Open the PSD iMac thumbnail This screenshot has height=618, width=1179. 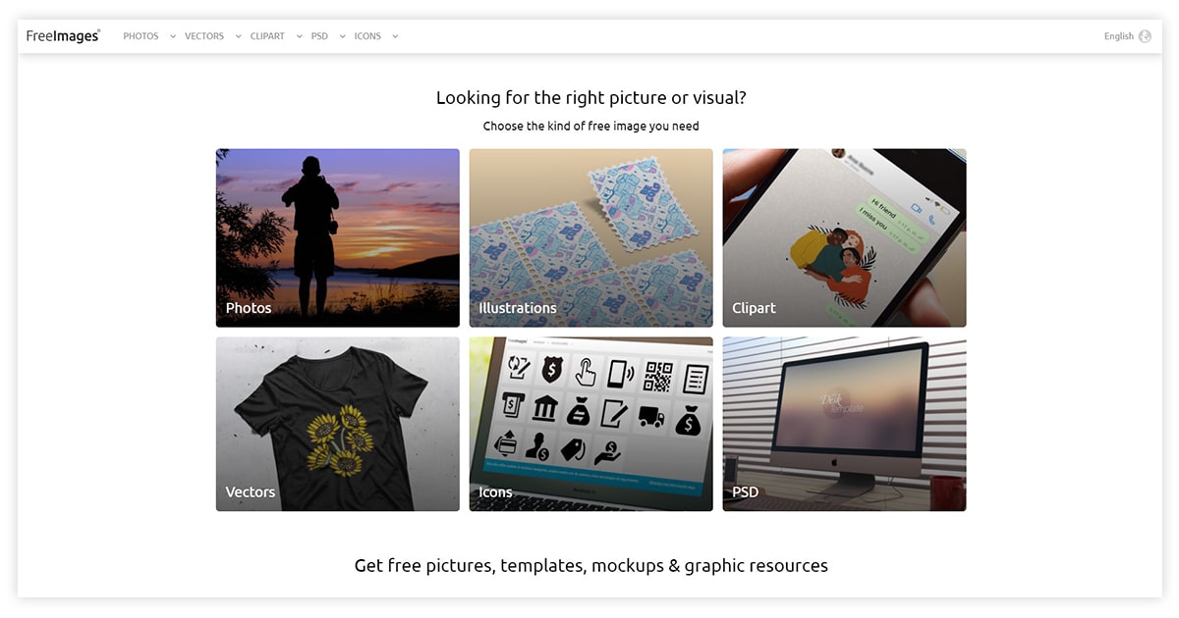click(x=845, y=424)
